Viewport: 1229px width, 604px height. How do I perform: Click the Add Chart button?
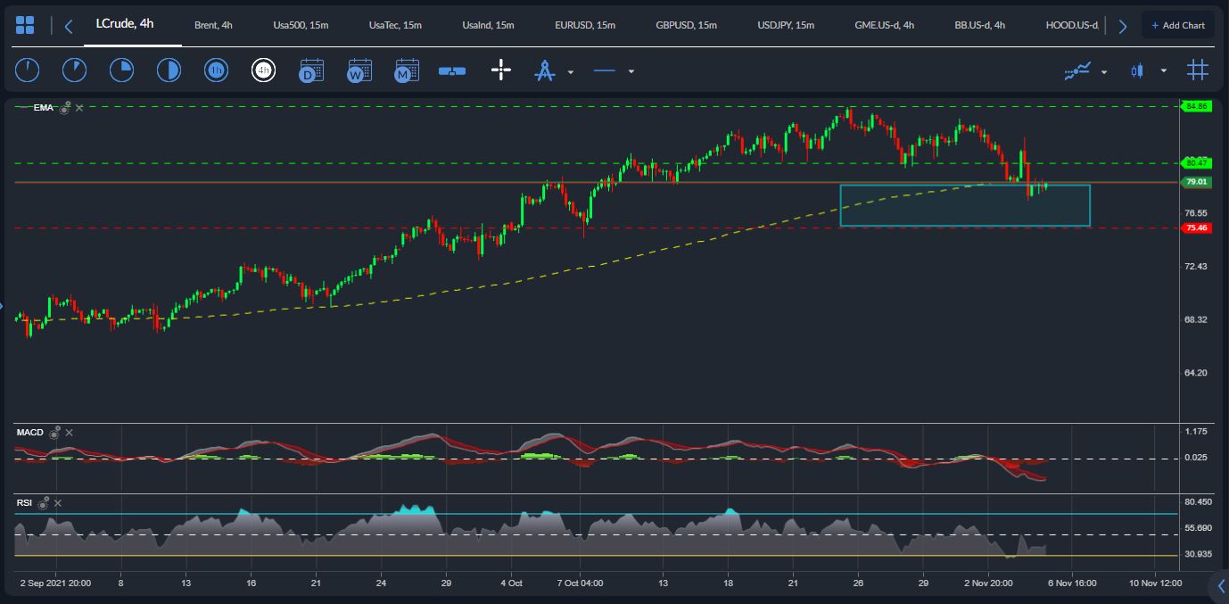[1177, 25]
